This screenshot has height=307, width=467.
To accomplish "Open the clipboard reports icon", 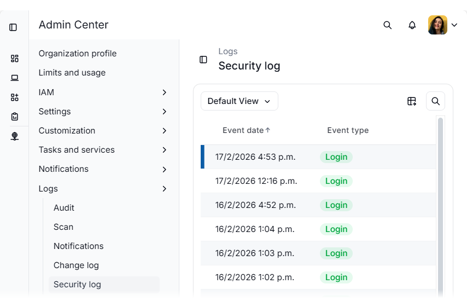I will [15, 117].
